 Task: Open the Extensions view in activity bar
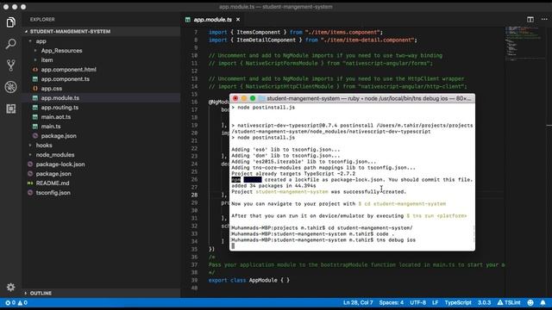[x=11, y=108]
